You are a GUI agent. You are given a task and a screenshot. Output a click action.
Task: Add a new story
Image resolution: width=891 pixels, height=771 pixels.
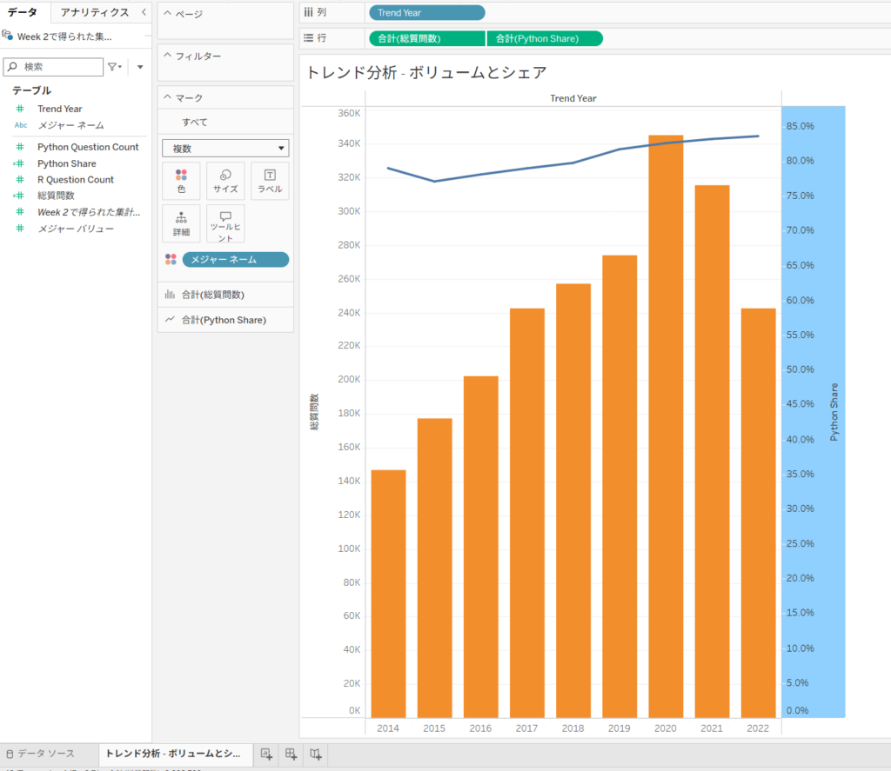(x=316, y=754)
